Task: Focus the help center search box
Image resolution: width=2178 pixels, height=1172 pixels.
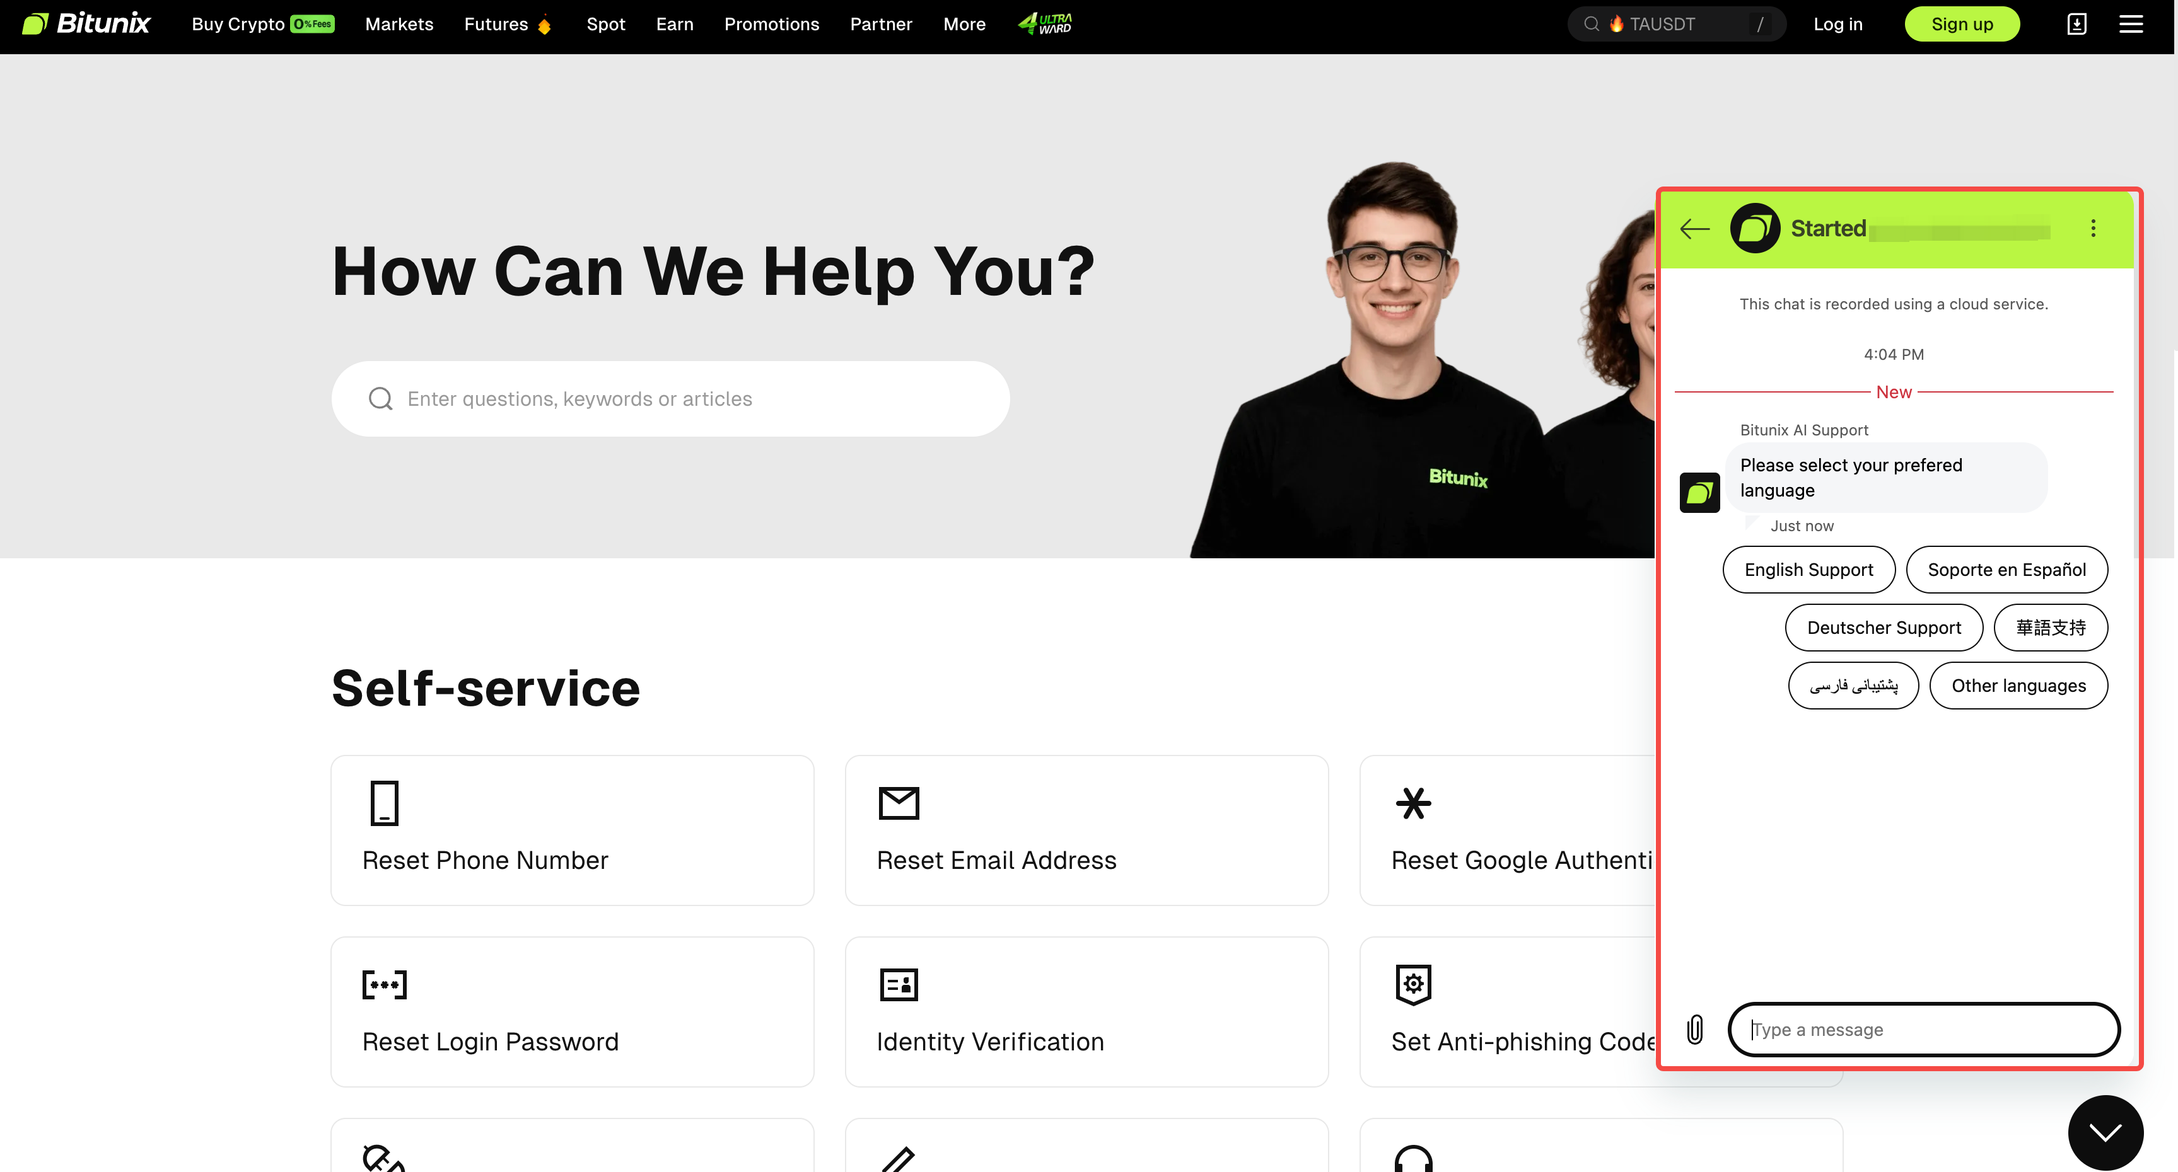Action: [670, 399]
